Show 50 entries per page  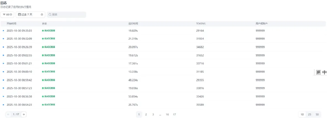point(317,114)
